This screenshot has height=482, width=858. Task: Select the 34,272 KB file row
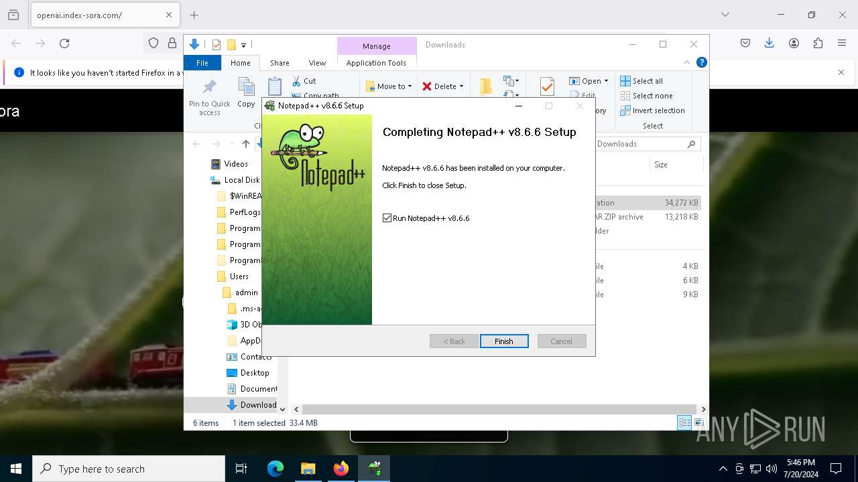[x=648, y=203]
